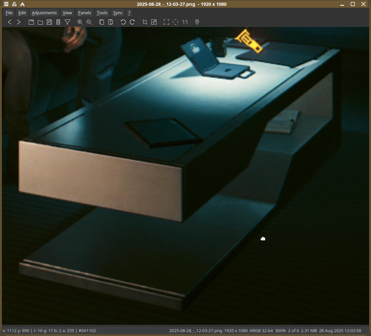Screen dimensions: 371x336
Task: Open the ? help menu
Action: [129, 13]
